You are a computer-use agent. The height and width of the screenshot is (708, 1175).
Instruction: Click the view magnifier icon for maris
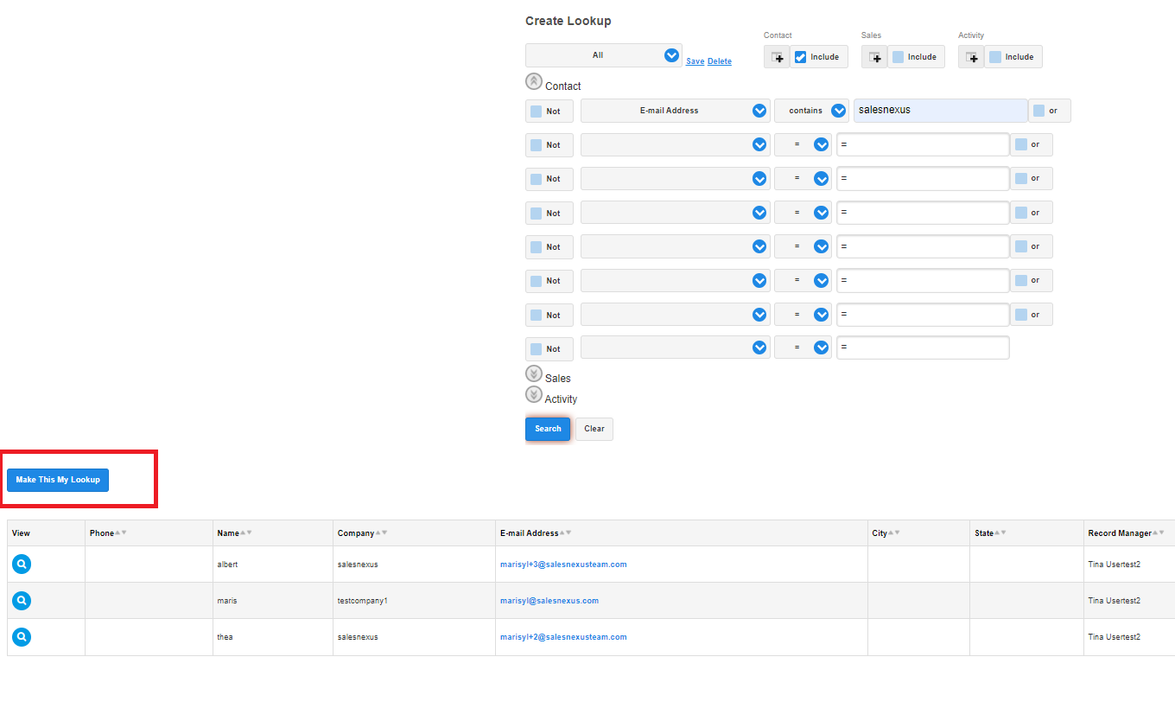click(22, 601)
